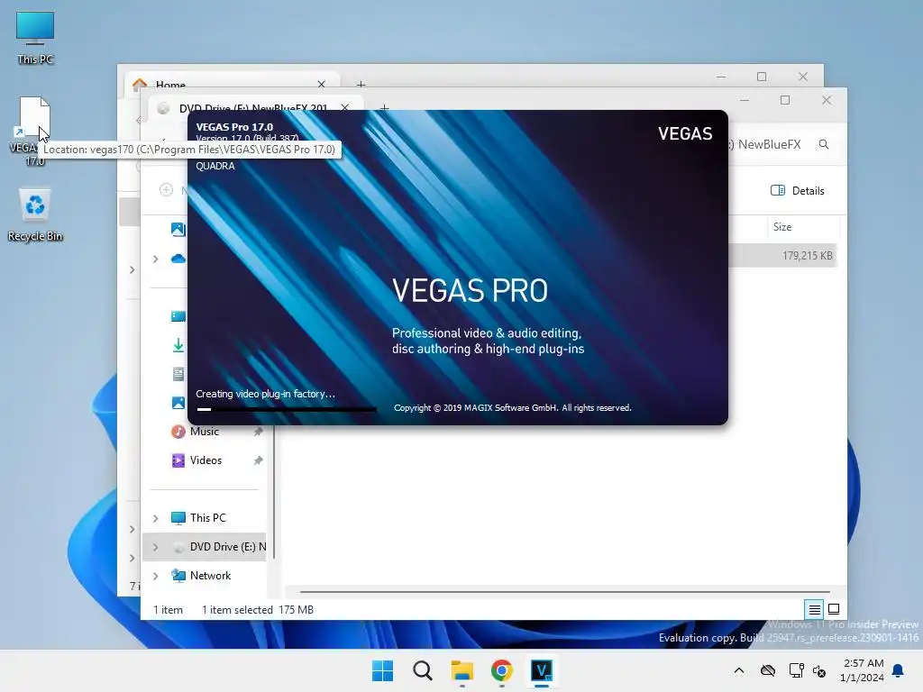This screenshot has height=692, width=923.
Task: Open the notification bell
Action: (898, 670)
